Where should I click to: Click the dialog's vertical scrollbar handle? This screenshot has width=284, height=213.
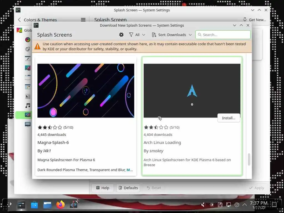[249, 159]
